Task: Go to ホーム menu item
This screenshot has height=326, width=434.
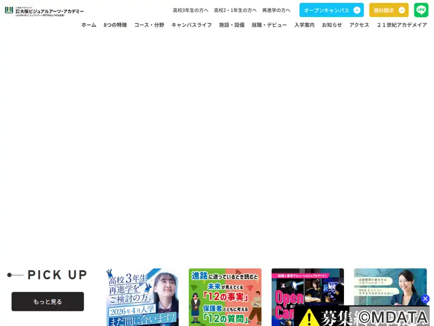Action: (89, 25)
